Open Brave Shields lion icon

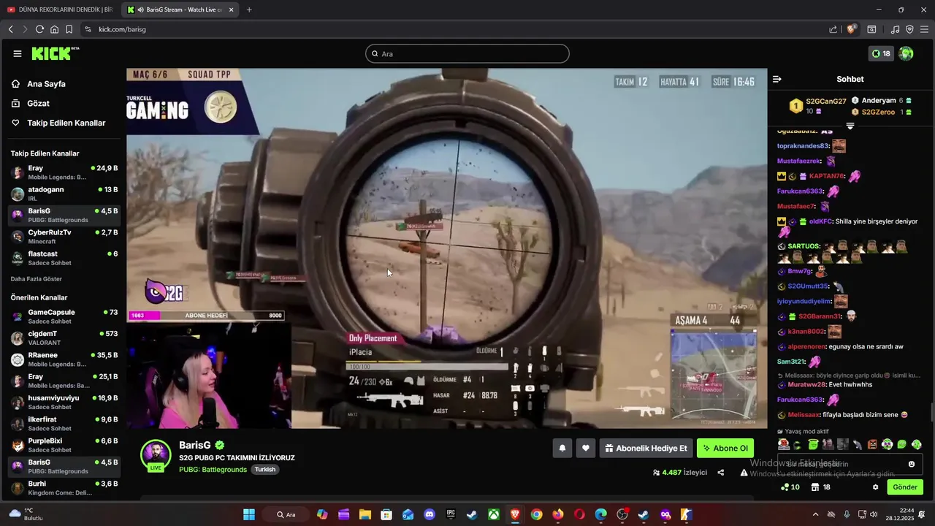point(851,29)
